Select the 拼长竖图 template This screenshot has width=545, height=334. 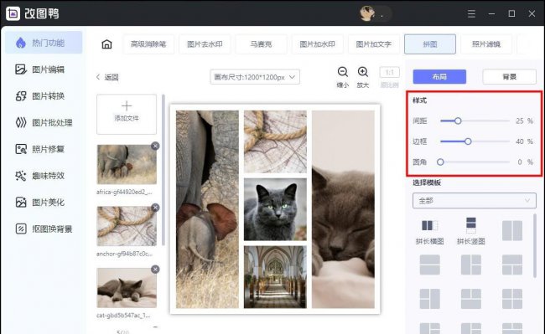[471, 231]
